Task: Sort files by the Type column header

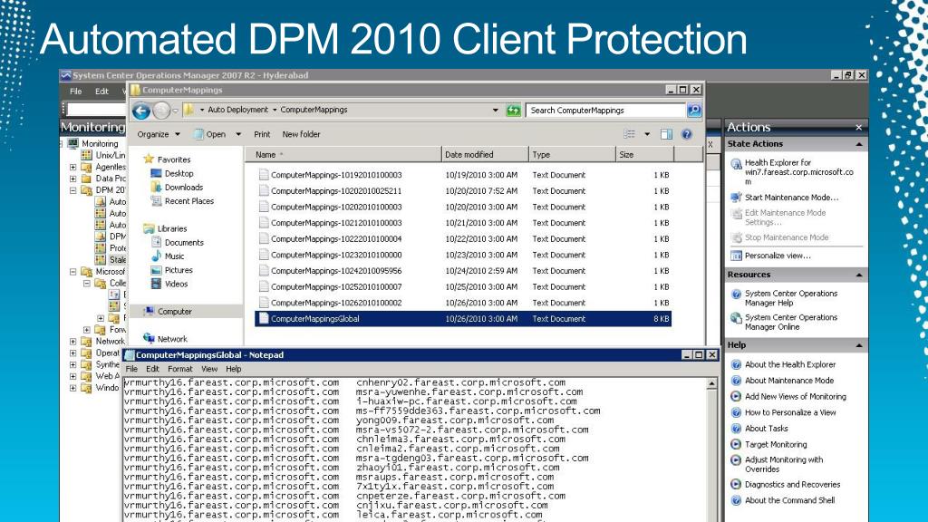Action: coord(572,154)
